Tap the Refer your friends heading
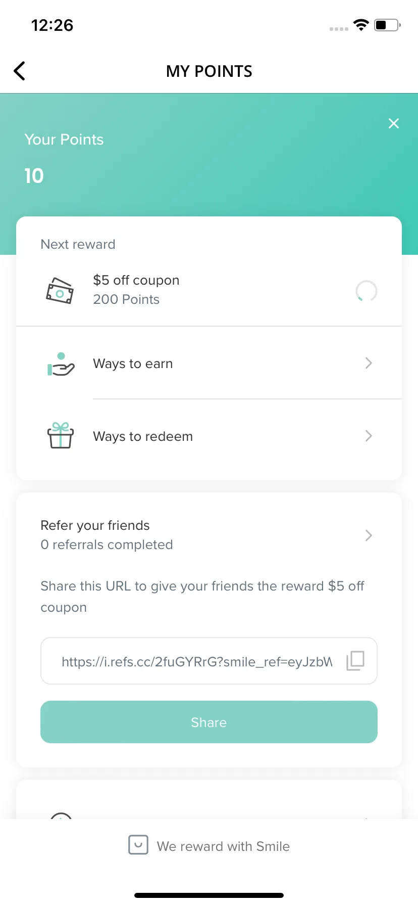Screen dimensions: 418x906 click(95, 525)
